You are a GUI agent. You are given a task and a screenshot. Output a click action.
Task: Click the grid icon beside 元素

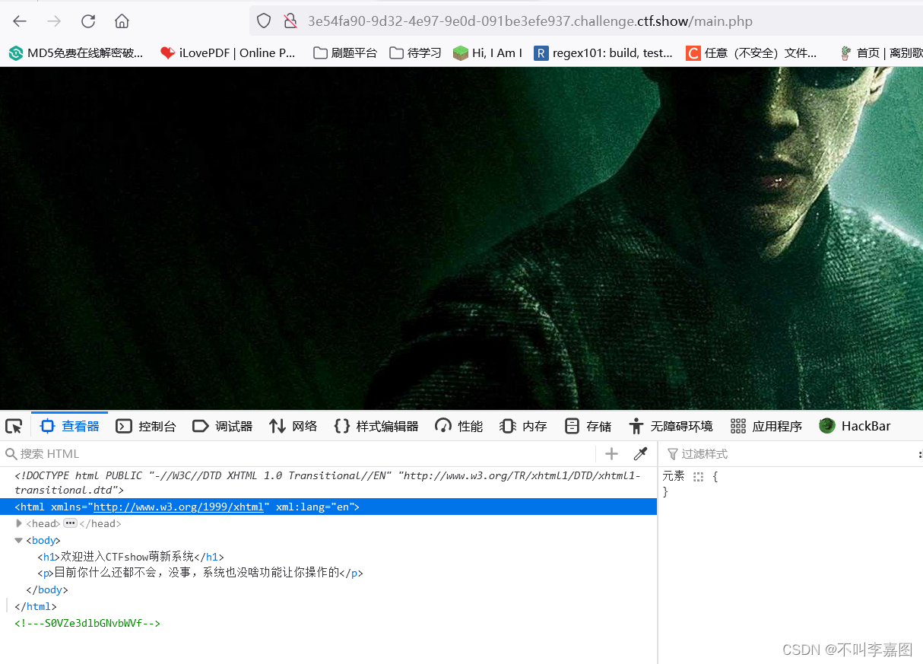(699, 476)
